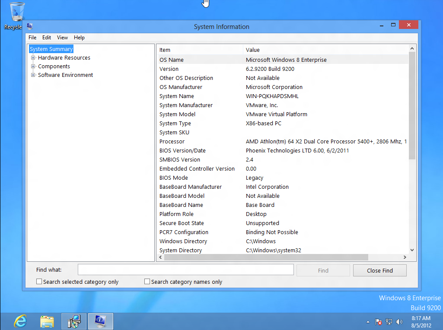
Task: Show hidden tray icons arrow
Action: (368, 321)
